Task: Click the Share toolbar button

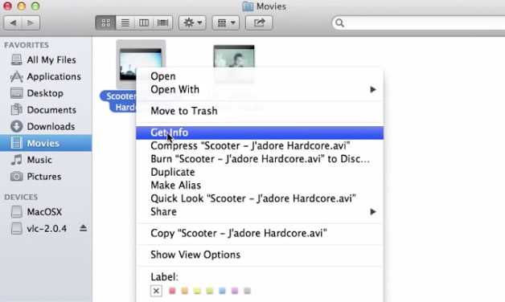Action: pos(259,22)
